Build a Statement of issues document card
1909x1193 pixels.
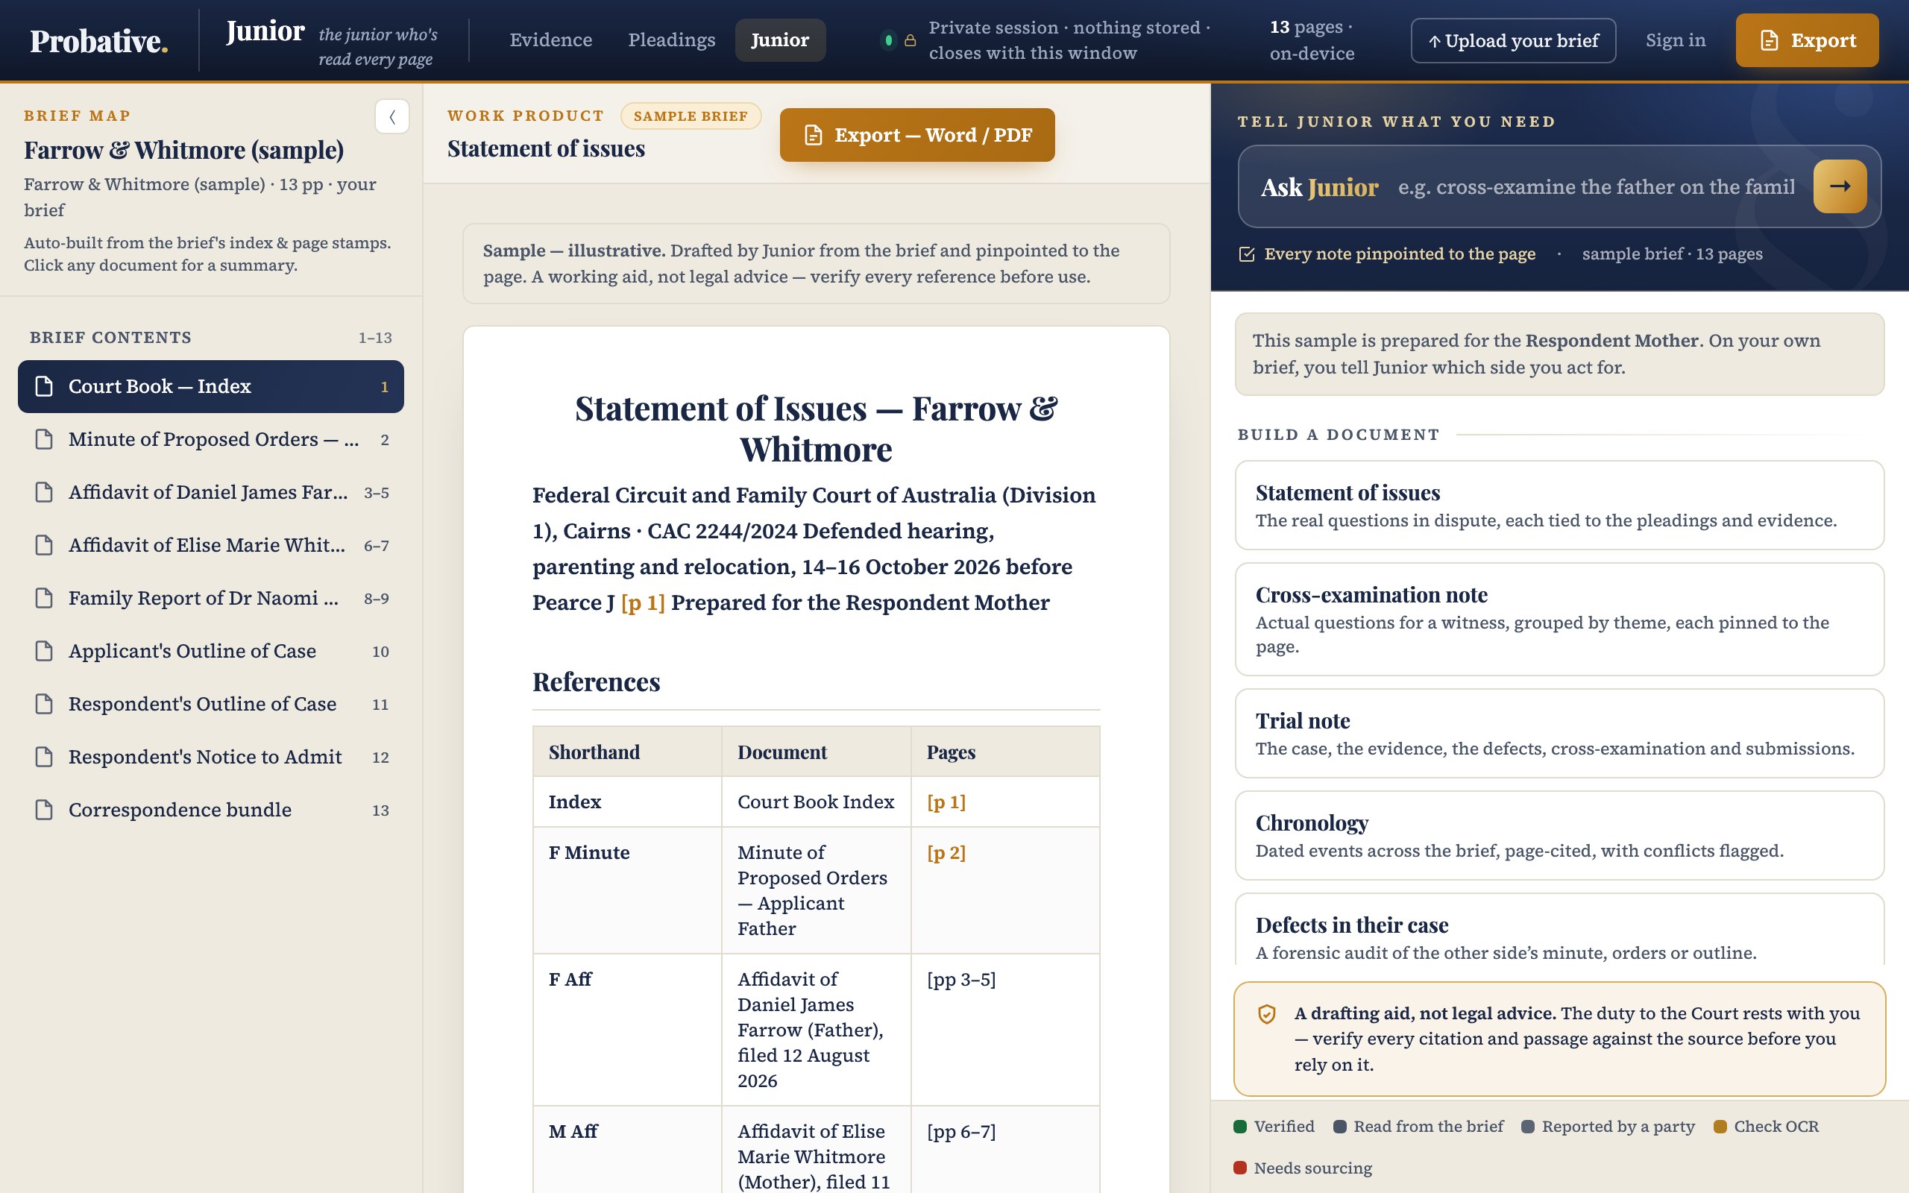(x=1559, y=505)
